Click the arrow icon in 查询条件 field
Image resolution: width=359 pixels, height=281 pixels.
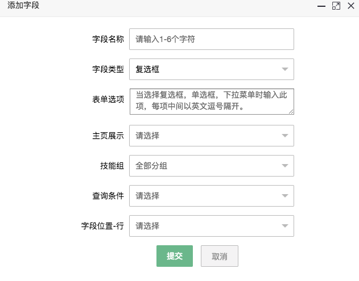285,196
